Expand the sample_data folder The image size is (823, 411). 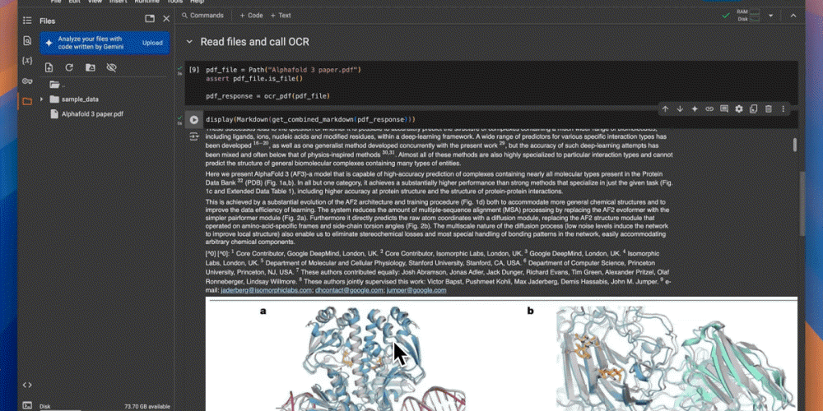point(41,99)
